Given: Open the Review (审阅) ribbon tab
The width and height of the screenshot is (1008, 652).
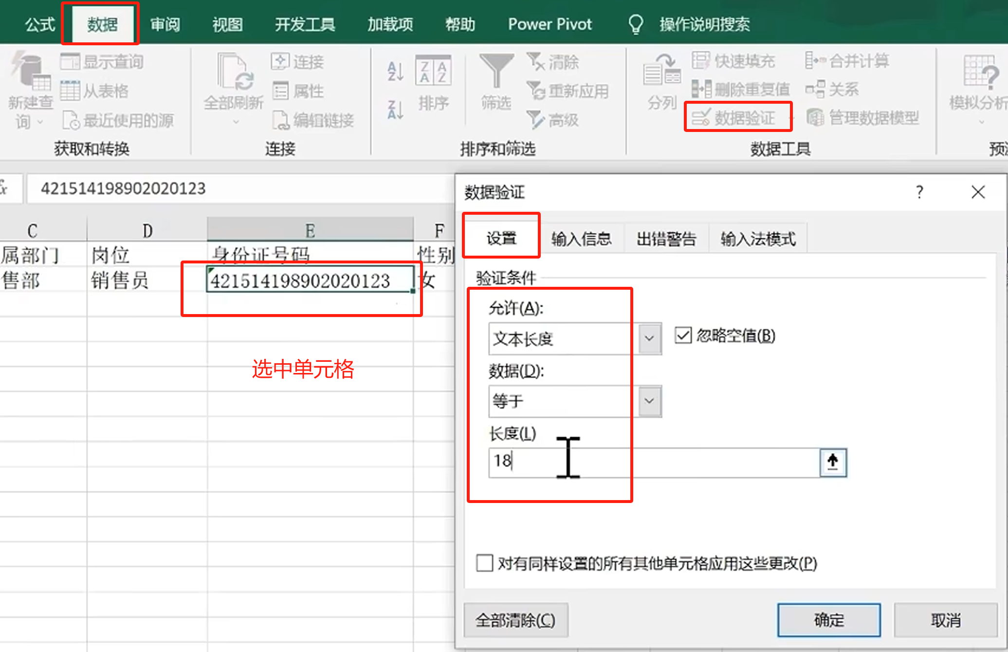Looking at the screenshot, I should pyautogui.click(x=165, y=24).
